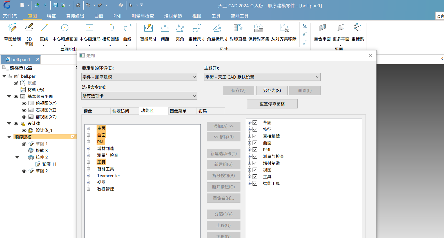Select the 坐标系 coordinate system tool
This screenshot has height=238, width=444.
point(358,28)
